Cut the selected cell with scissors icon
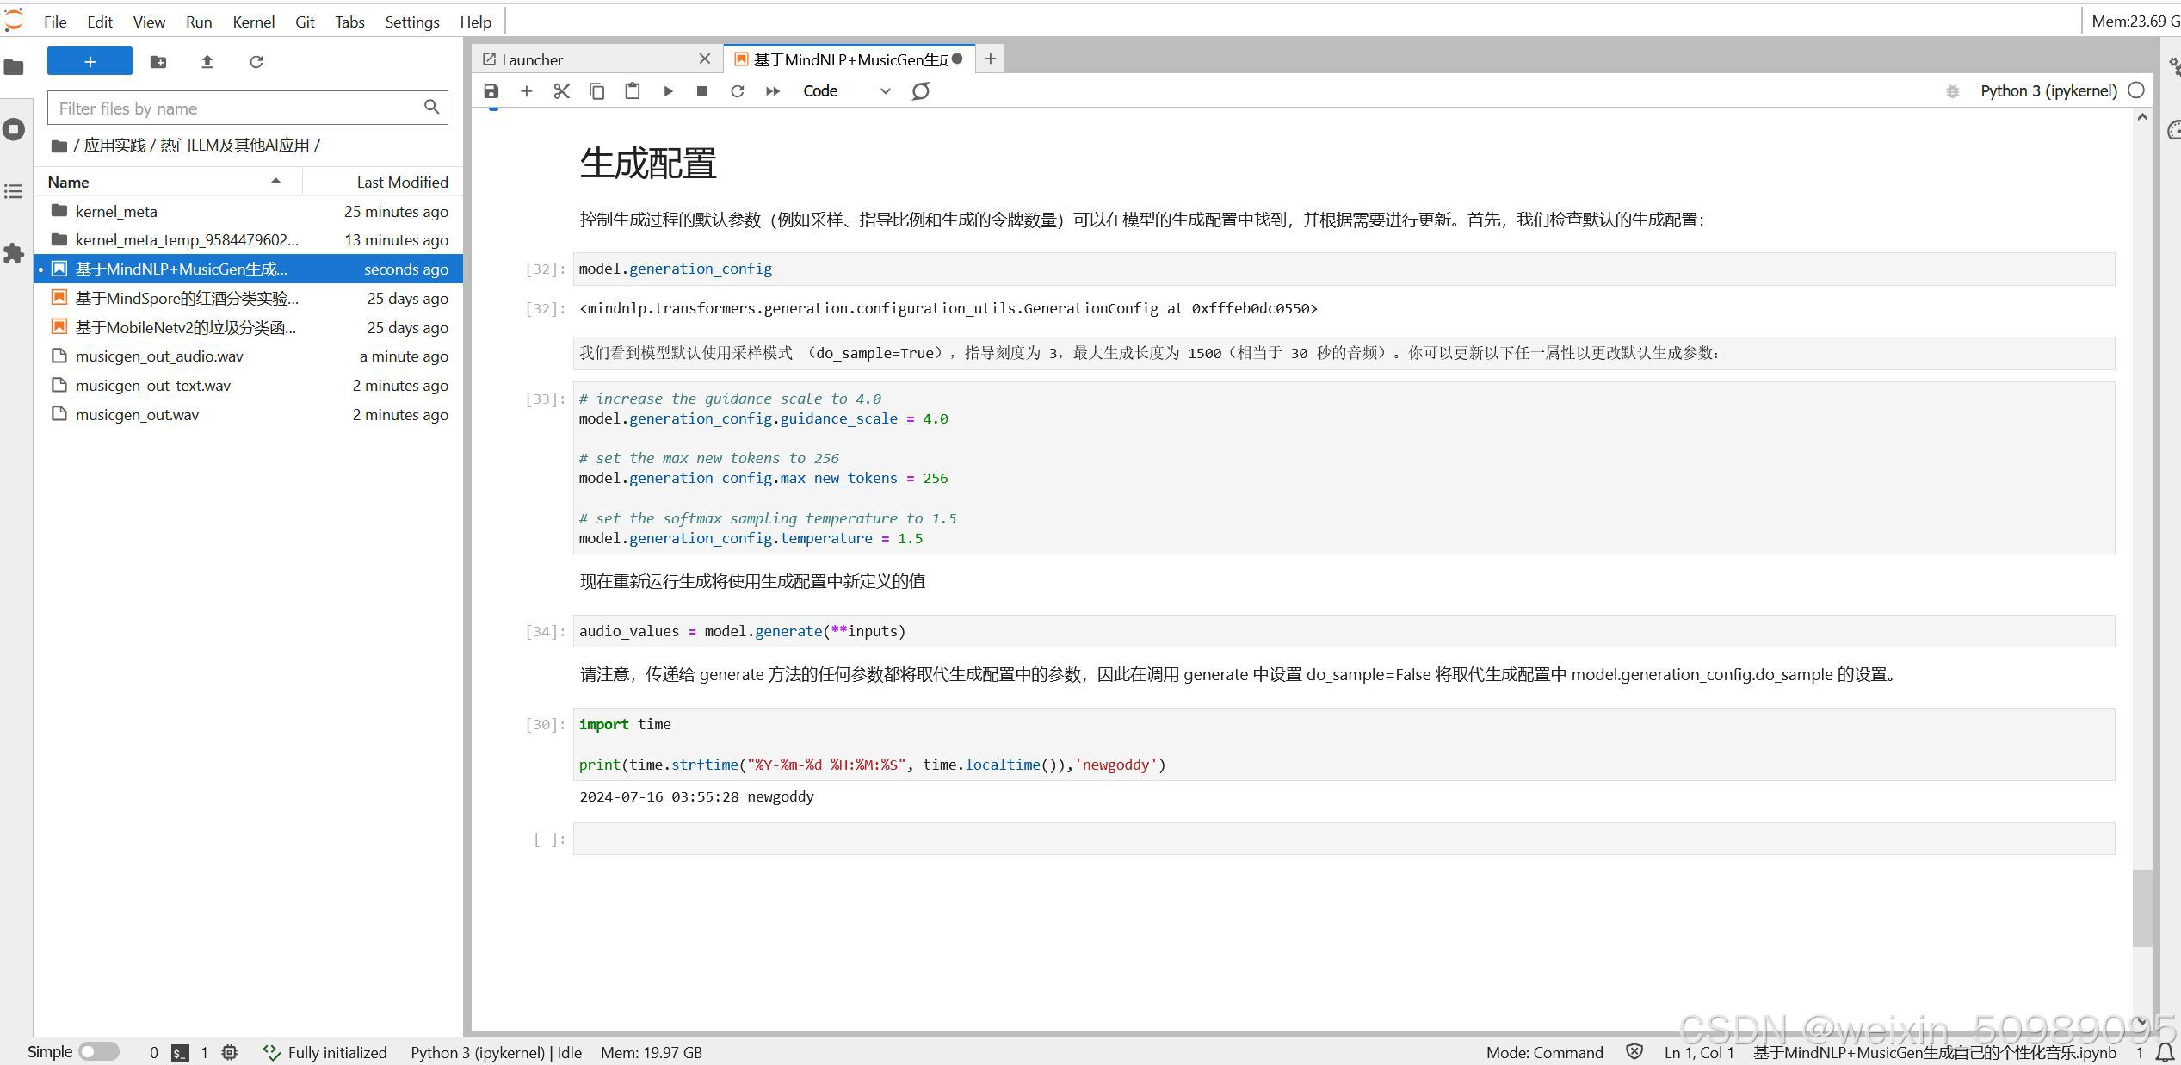Viewport: 2181px width, 1065px height. (x=562, y=91)
